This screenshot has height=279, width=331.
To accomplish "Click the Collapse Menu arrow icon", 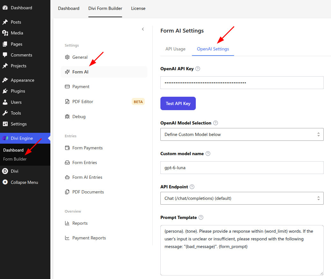I will click(x=5, y=182).
